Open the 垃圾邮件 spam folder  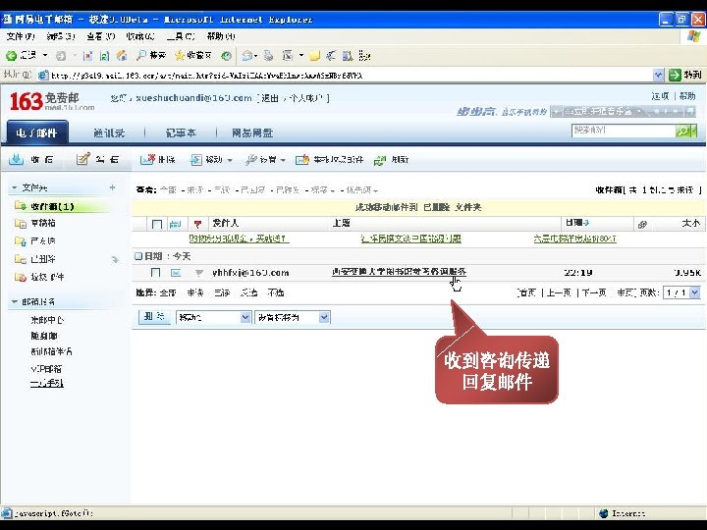tap(47, 277)
